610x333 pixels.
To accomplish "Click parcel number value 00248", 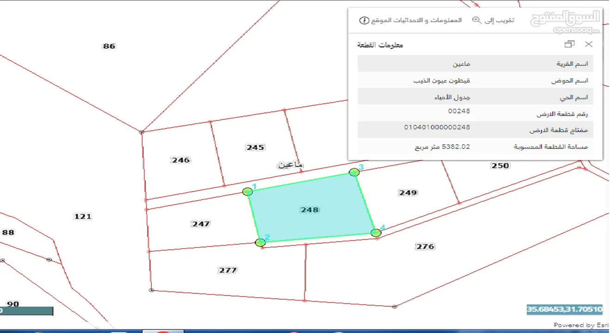I will 459,111.
